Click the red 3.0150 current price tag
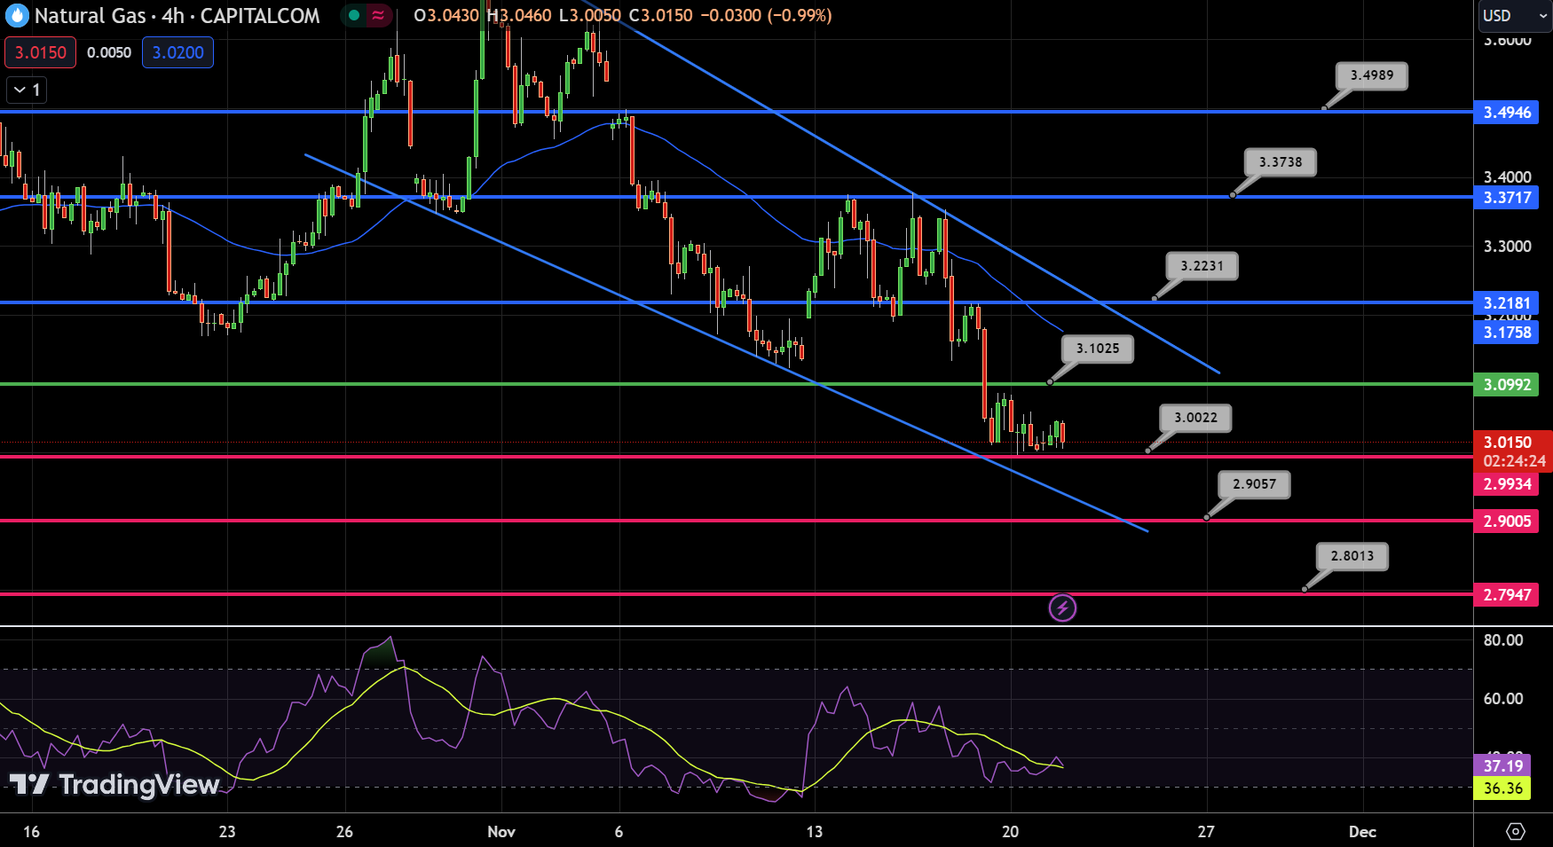The width and height of the screenshot is (1553, 847). point(1512,451)
